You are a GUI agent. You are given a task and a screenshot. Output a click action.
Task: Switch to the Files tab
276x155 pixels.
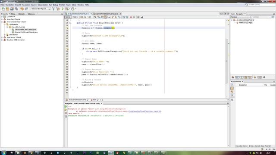pos(13,14)
